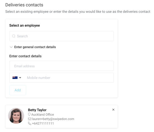Image resolution: width=154 pixels, height=132 pixels.
Task: Click the 'Select an employee' heading
Action: point(25,25)
